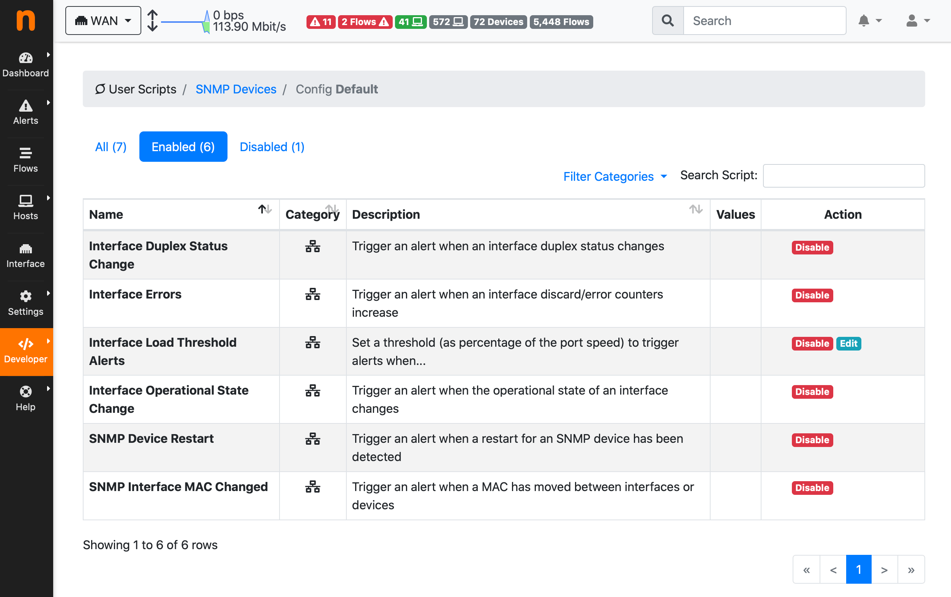This screenshot has height=597, width=951.
Task: Open the SNMP Devices breadcrumb link
Action: [x=236, y=89]
